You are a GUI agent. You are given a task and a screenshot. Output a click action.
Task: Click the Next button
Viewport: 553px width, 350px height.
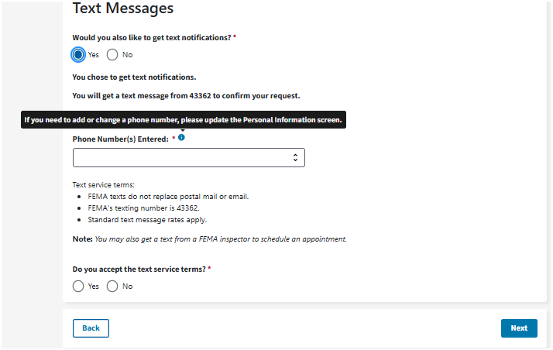coord(518,328)
